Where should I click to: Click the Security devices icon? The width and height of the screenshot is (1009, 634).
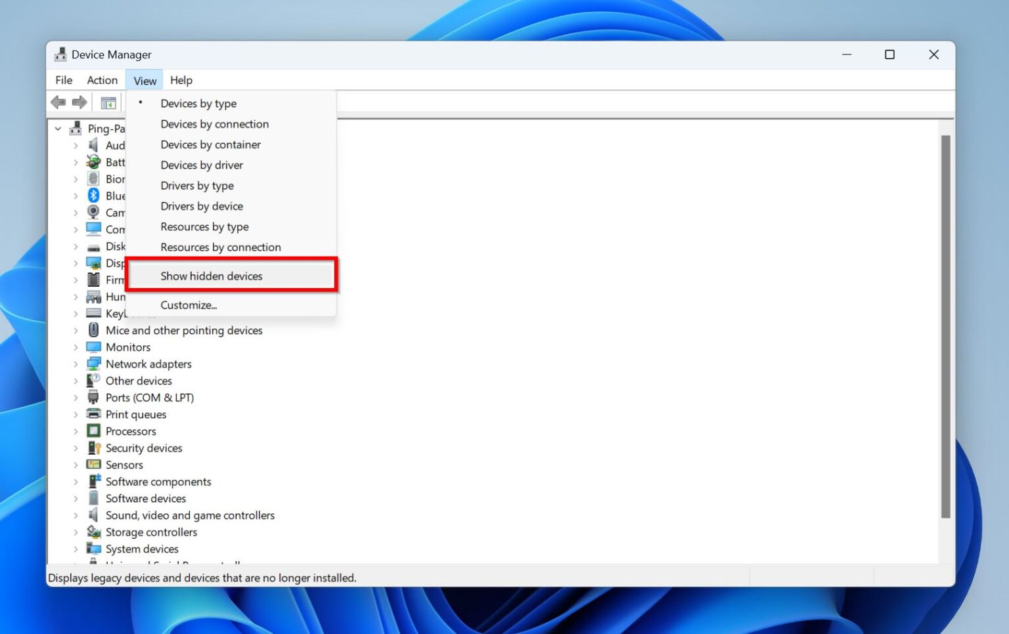[x=94, y=448]
